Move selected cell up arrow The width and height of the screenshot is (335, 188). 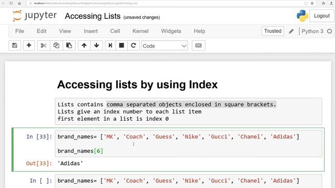(84, 45)
